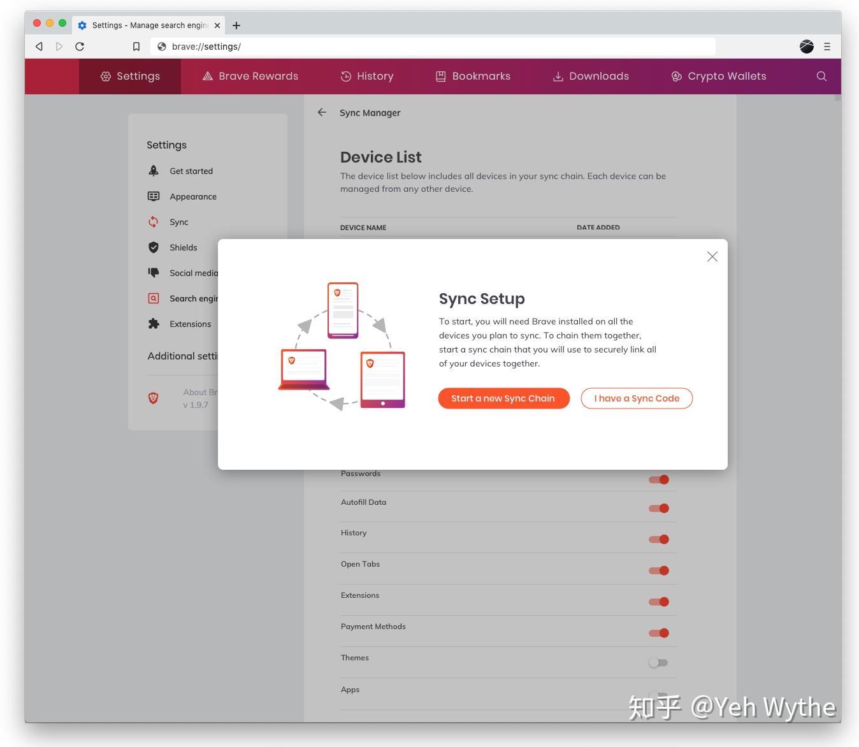Click the page scrollbar thumb
The height and width of the screenshot is (747, 859).
pos(837,98)
